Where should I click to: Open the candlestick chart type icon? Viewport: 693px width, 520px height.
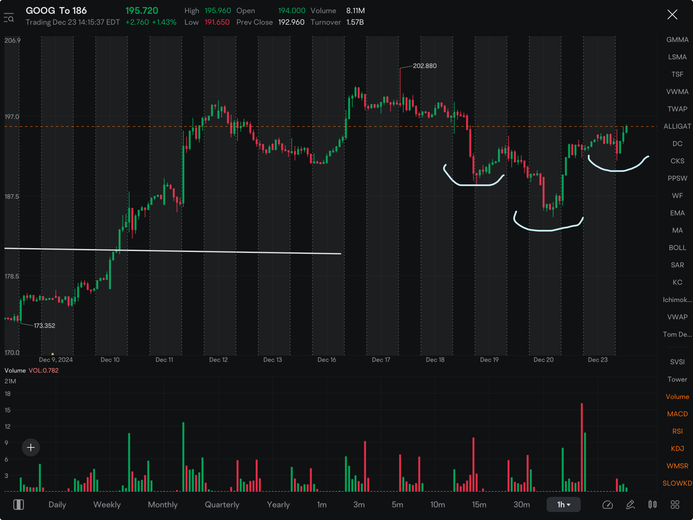652,505
